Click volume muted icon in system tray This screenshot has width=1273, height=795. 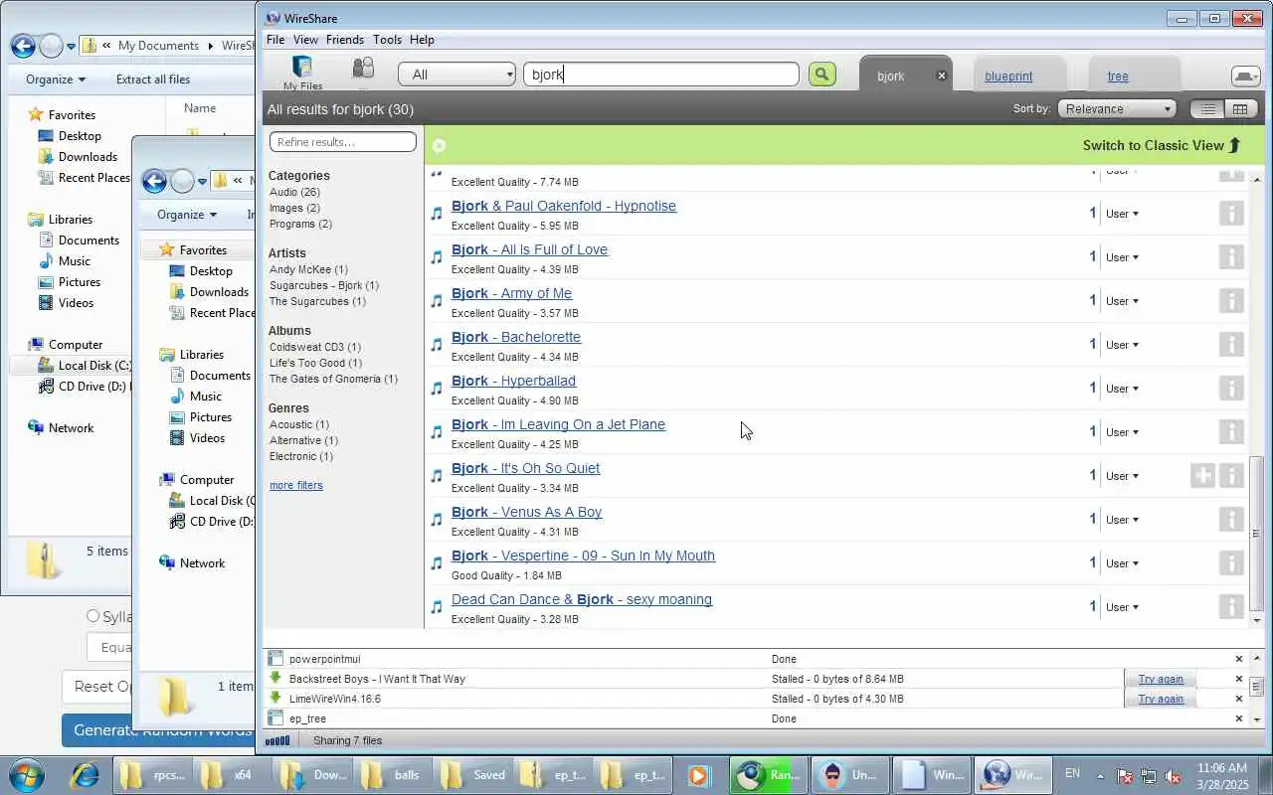[1173, 775]
